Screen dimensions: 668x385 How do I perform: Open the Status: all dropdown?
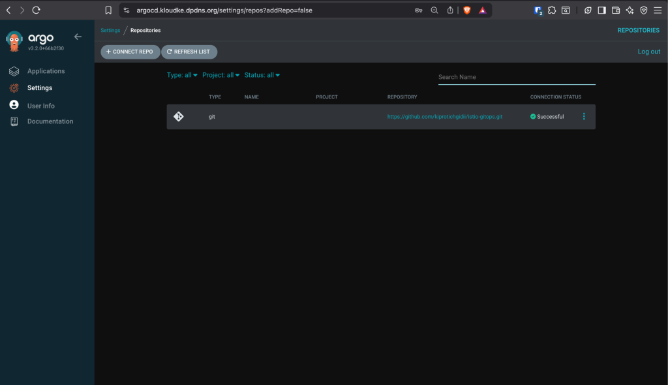pyautogui.click(x=262, y=75)
